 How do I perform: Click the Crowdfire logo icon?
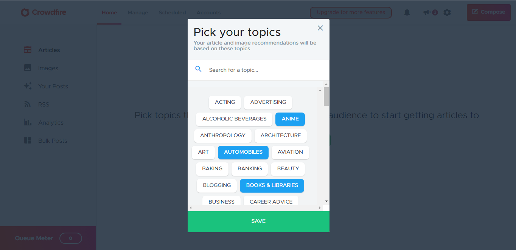[25, 12]
